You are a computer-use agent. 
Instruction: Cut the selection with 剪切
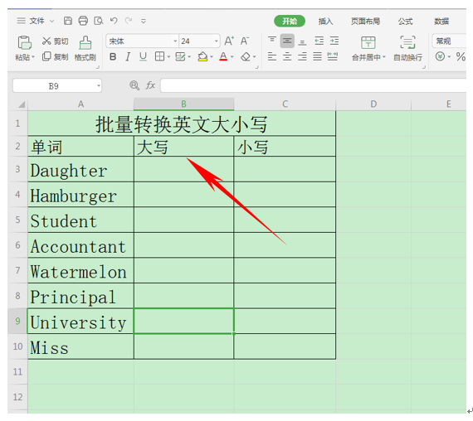coord(56,41)
